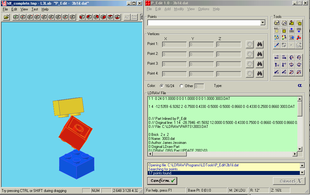This screenshot has height=195, width=310.
Task: Click the red three-arrow tool icon
Action: 299,38
